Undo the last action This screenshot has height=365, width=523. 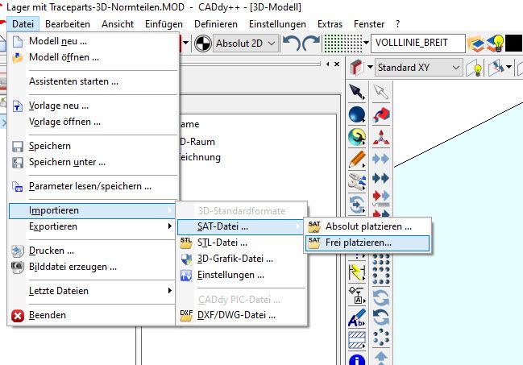tap(292, 44)
